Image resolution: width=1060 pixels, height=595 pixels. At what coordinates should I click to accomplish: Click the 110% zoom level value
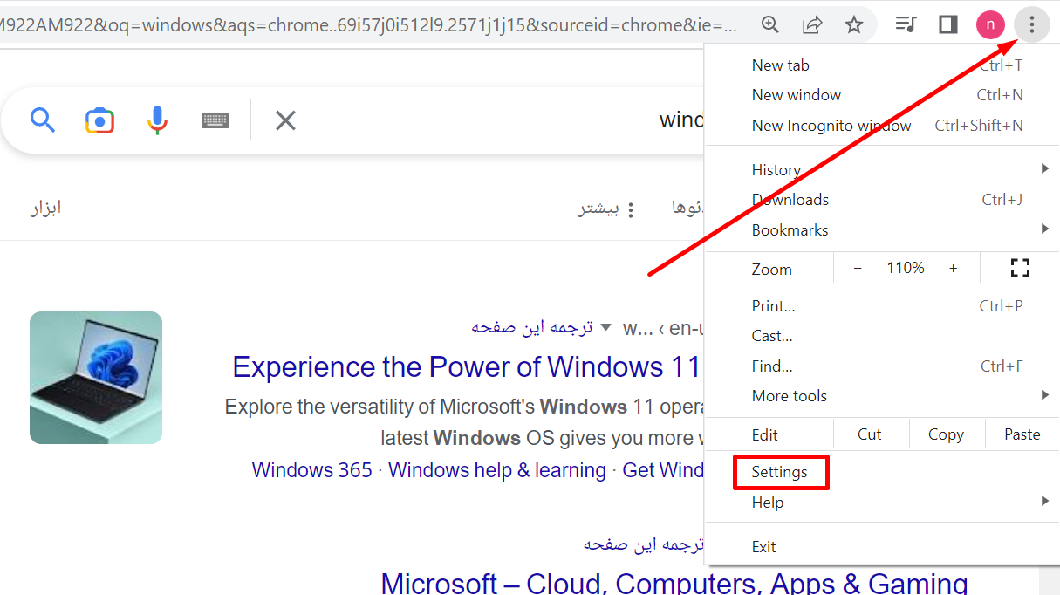tap(906, 269)
